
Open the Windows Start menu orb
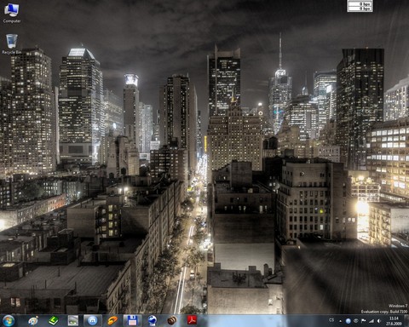(9, 321)
